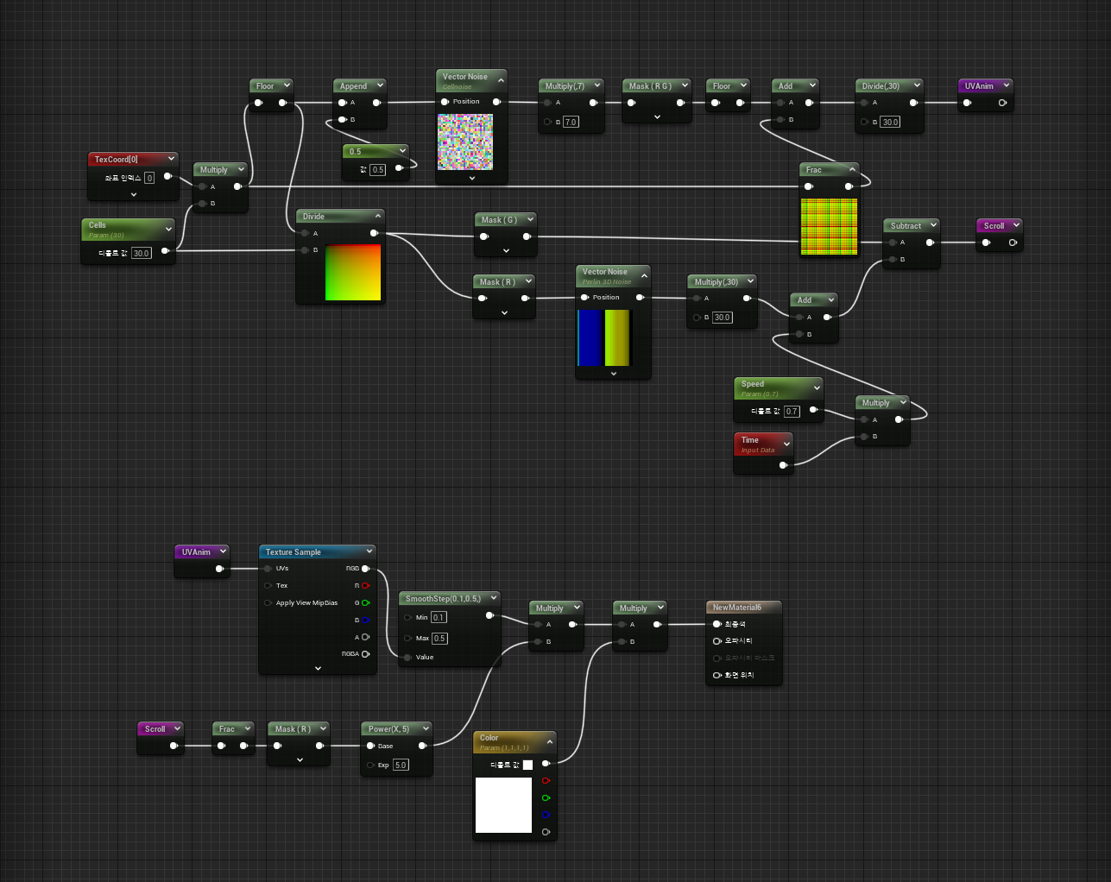The width and height of the screenshot is (1111, 882).
Task: Collapse the Divide node gradient preview
Action: 378,216
